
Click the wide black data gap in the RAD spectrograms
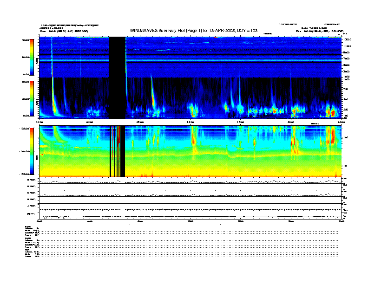[x=118, y=77]
